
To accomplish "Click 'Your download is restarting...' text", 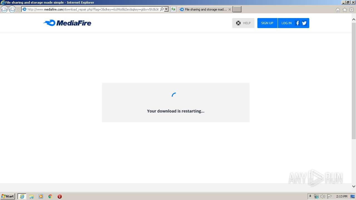I will point(176,111).
